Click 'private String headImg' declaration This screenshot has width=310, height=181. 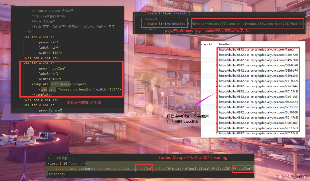point(164,24)
